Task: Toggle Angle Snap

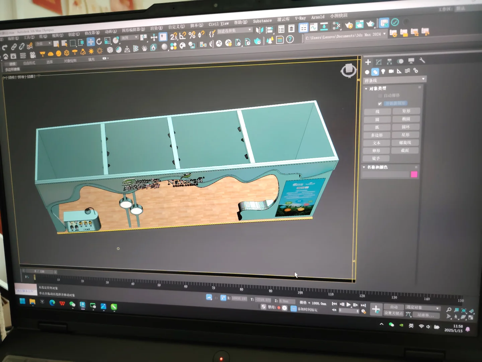Action: click(x=183, y=36)
